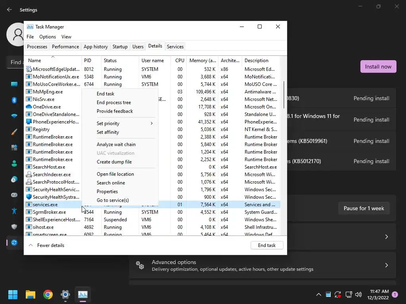The image size is (406, 304).
Task: Open Windows Start menu
Action: (x=13, y=294)
